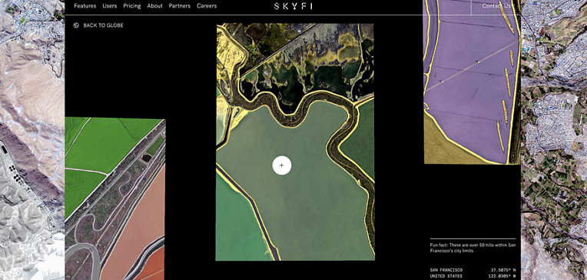Screen dimensions: 587x280
Task: Click the 122.0305° W longitude value
Action: pos(503,276)
